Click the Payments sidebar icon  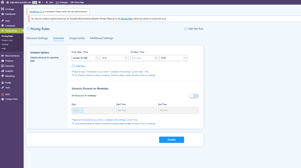click(2, 66)
